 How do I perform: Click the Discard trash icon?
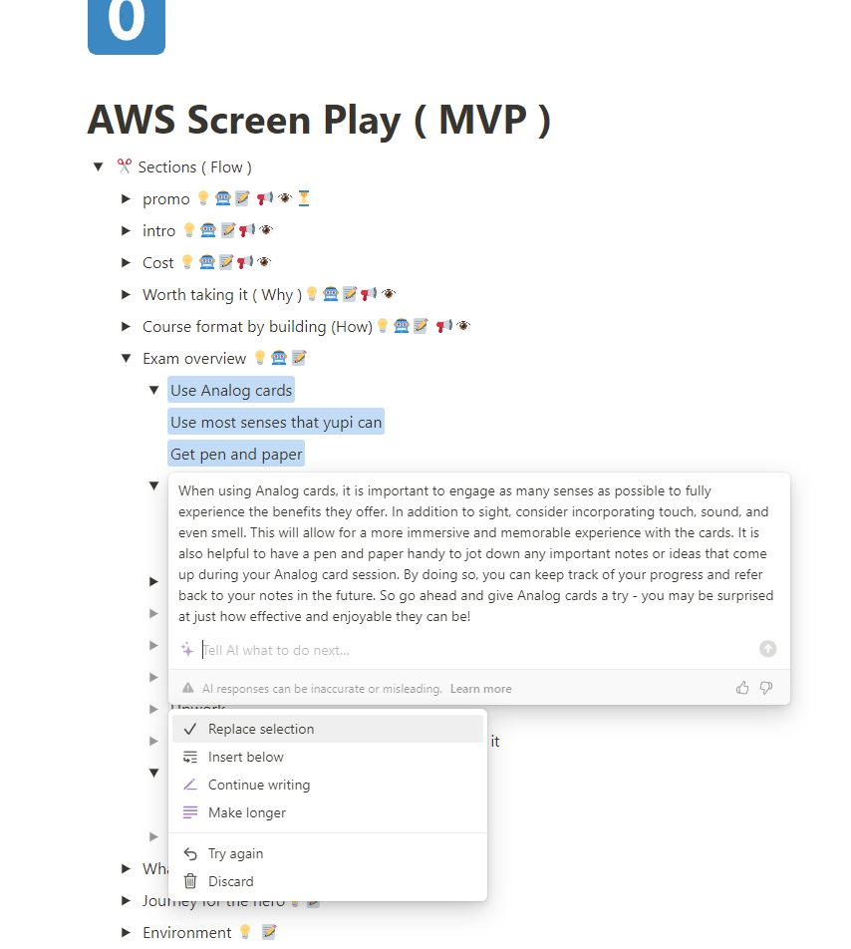click(190, 880)
